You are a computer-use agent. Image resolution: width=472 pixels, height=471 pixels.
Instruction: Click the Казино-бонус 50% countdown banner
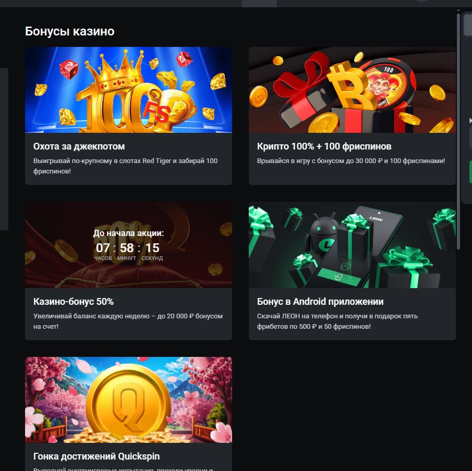coord(128,245)
